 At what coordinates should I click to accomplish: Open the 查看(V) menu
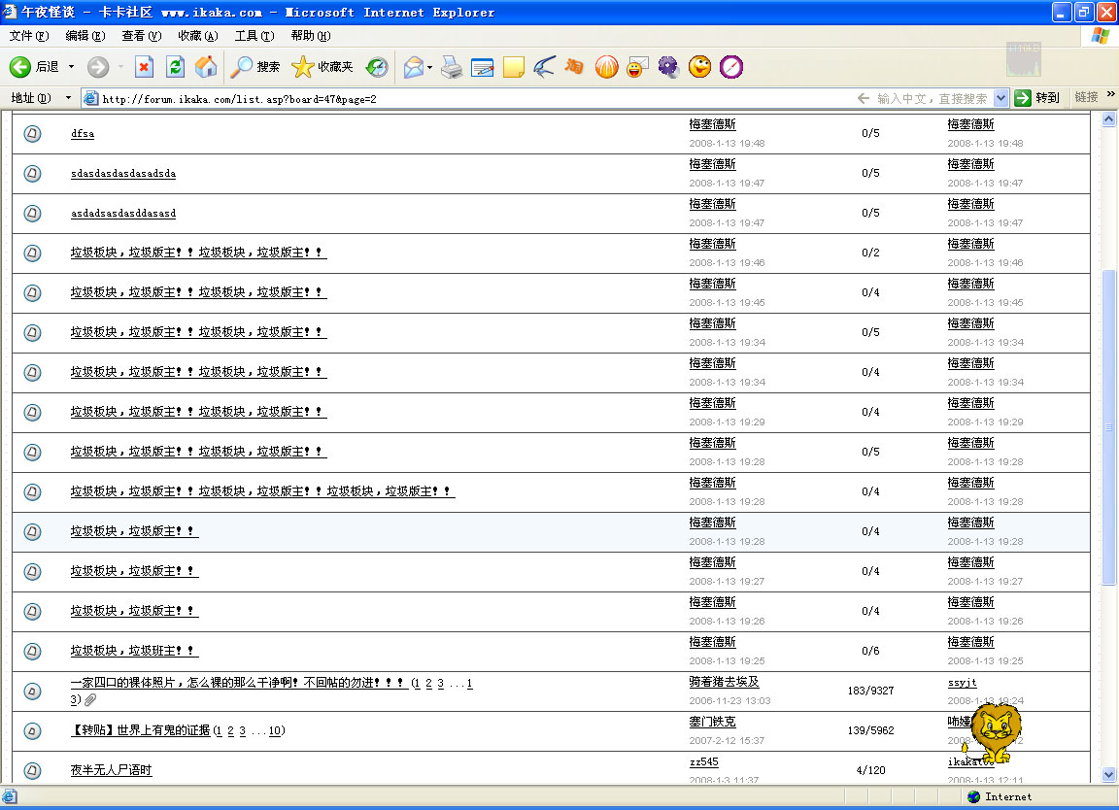point(141,36)
